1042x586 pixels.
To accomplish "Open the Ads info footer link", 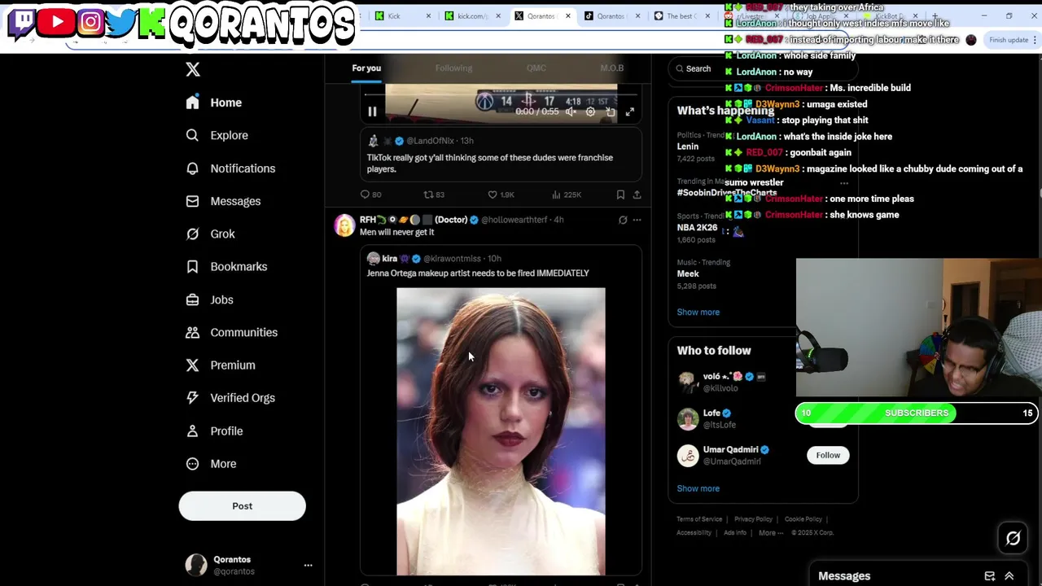I will tap(735, 533).
